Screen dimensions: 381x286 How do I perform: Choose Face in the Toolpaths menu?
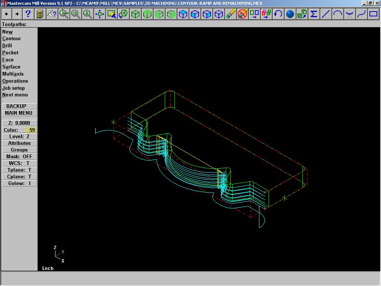tap(8, 60)
